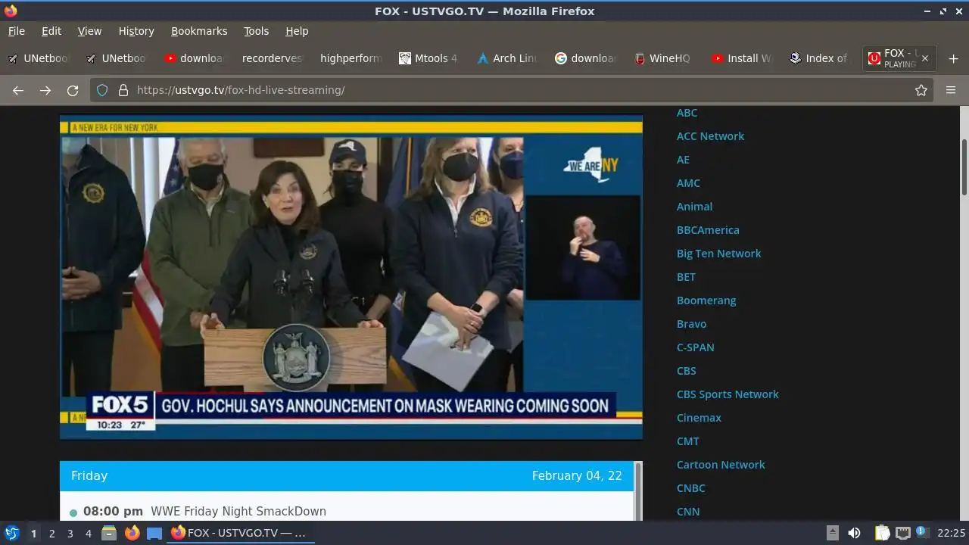Switch to virtual desktop 2
The width and height of the screenshot is (969, 545).
[x=51, y=534]
